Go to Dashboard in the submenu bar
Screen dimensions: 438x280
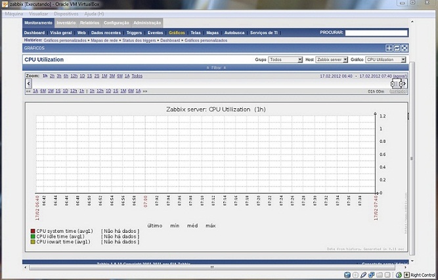[34, 33]
